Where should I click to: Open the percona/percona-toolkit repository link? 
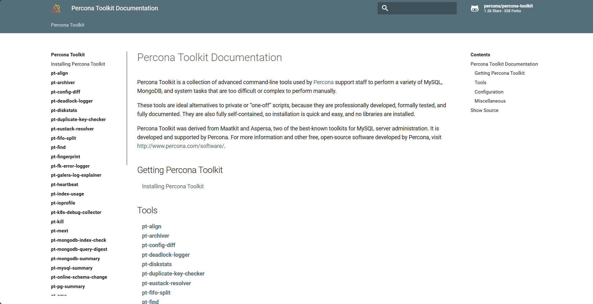pyautogui.click(x=508, y=6)
